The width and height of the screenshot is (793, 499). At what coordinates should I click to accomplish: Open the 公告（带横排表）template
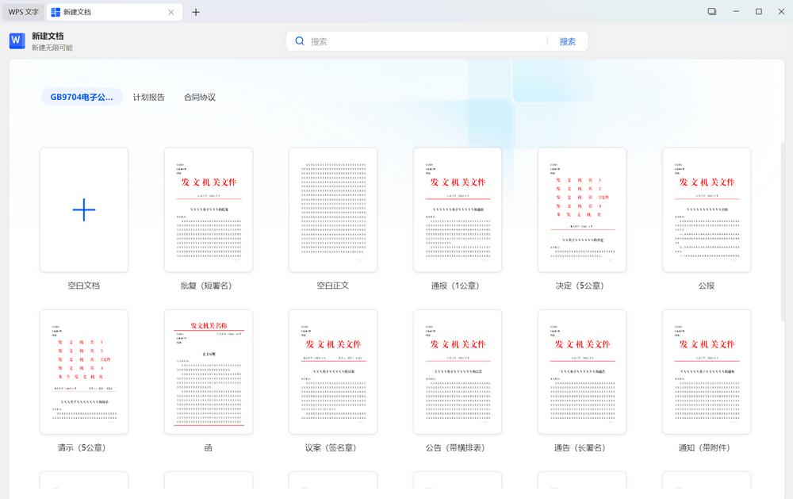pos(457,371)
